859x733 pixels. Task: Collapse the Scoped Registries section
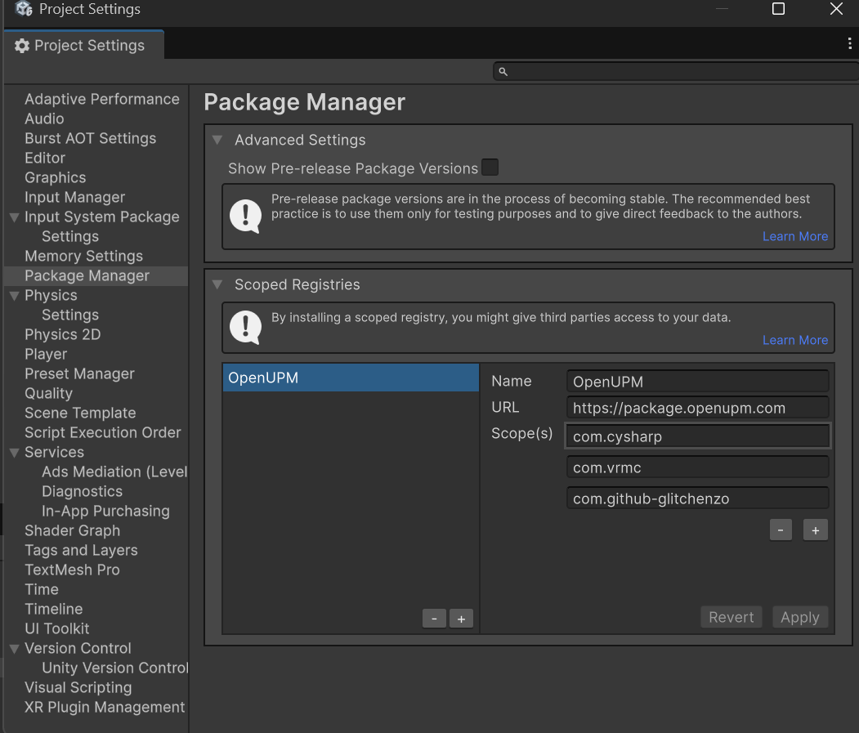tap(217, 285)
